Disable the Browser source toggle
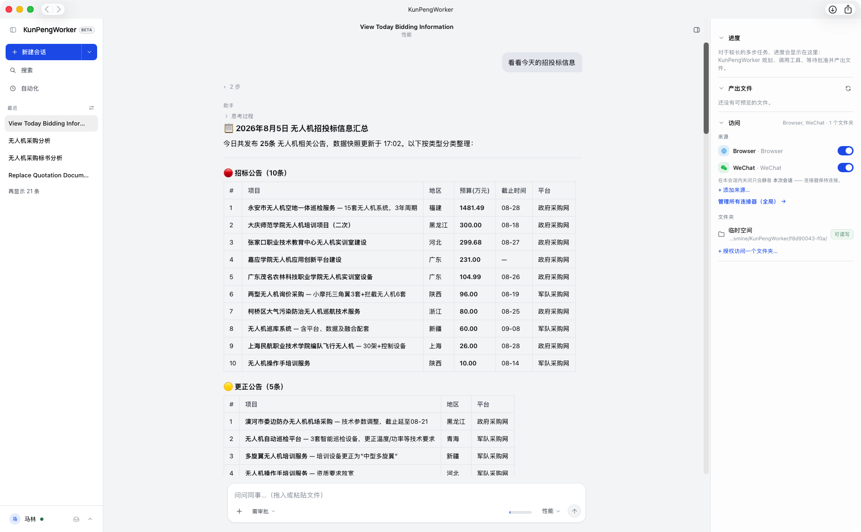Screen dimensions: 861x532 (x=845, y=151)
